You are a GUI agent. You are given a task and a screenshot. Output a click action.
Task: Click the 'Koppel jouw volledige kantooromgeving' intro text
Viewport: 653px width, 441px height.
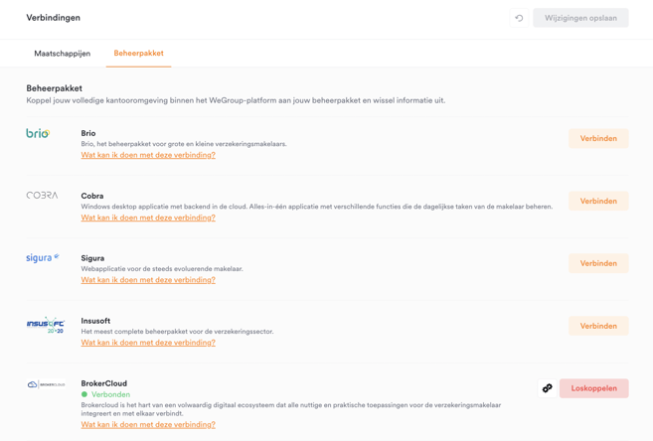236,100
